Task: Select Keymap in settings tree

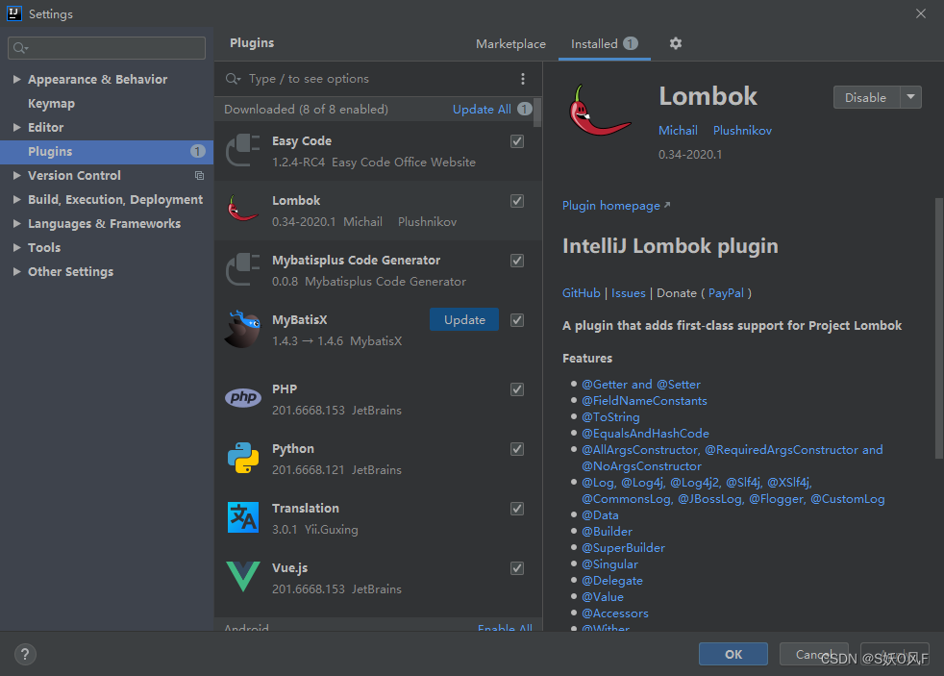Action: coord(51,104)
